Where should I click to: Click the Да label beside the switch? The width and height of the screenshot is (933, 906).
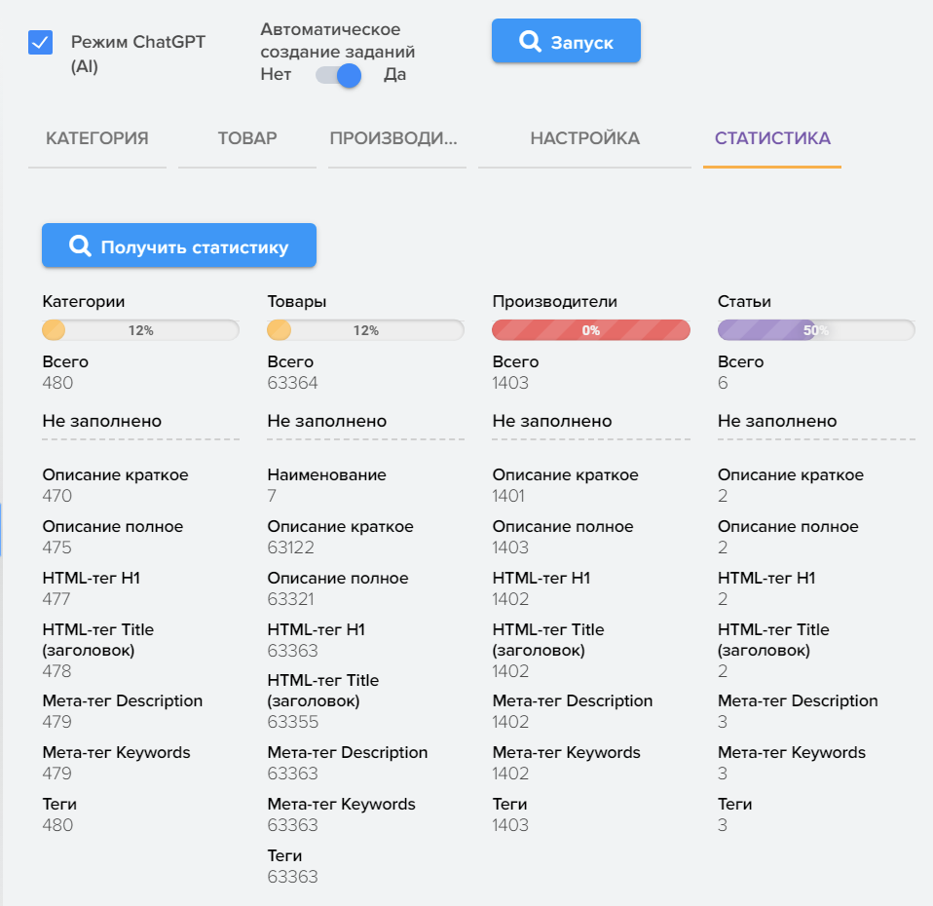click(394, 75)
